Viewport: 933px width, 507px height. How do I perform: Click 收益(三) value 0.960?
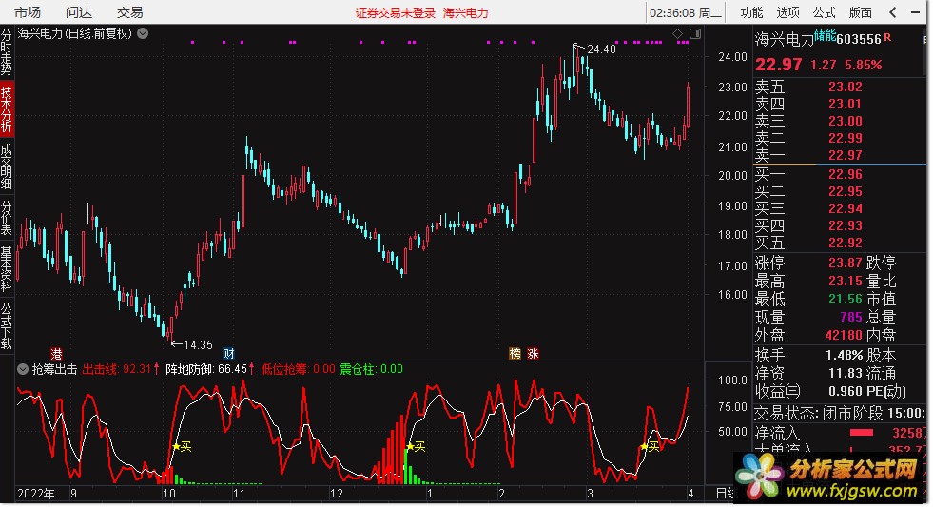coord(845,391)
